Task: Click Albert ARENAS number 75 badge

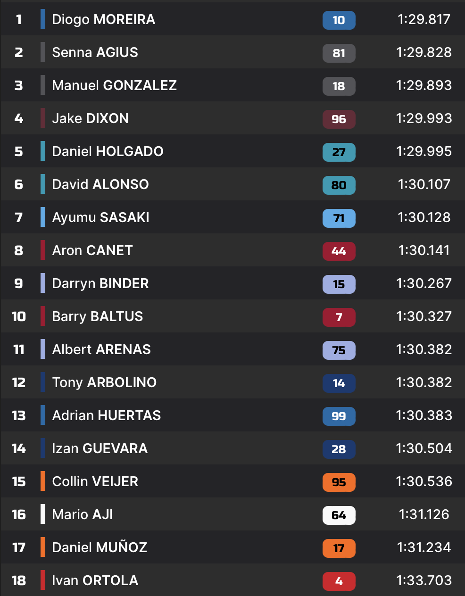Action: click(x=339, y=350)
